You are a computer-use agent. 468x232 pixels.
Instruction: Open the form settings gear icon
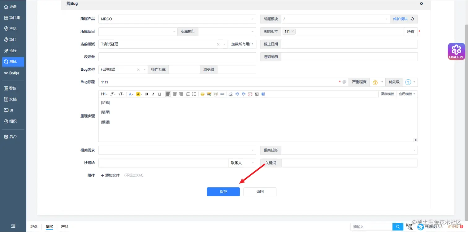click(421, 4)
